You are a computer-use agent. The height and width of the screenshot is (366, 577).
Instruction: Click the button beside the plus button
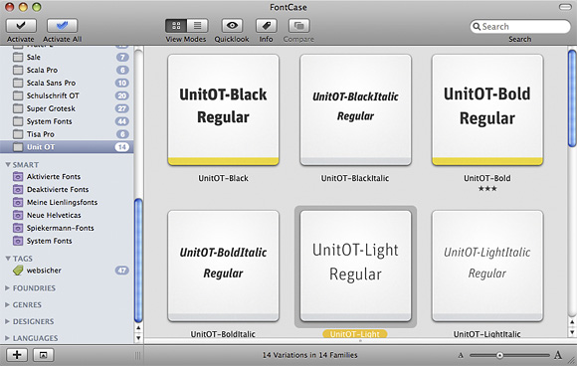(x=44, y=355)
